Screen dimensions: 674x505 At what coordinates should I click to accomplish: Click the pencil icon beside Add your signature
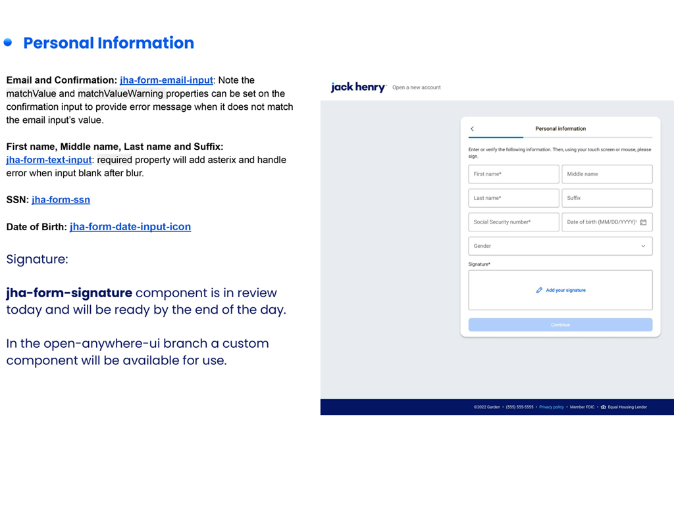(539, 290)
